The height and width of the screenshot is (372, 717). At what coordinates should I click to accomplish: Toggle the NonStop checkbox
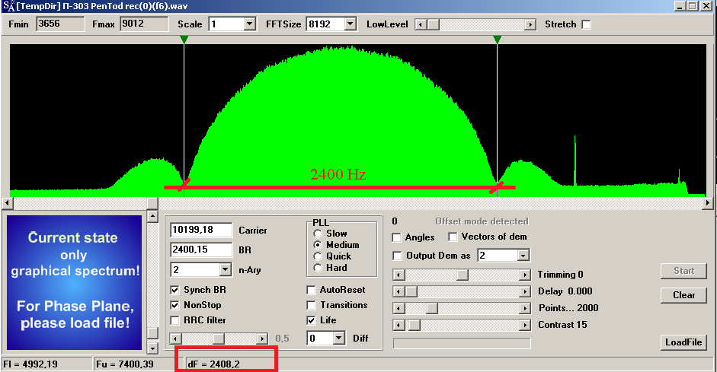[174, 305]
